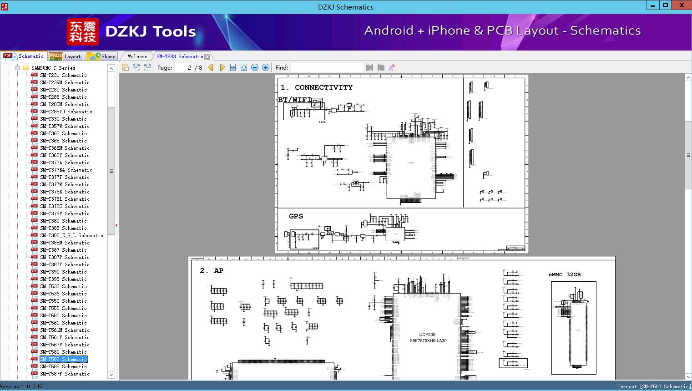Click PDF icon beside SM-T231 Schematic
692x391 pixels.
[35, 75]
